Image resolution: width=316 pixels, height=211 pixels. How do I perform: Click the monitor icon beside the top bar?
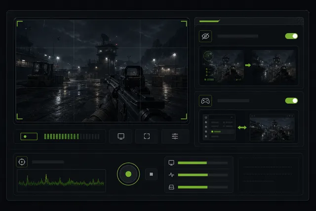click(171, 163)
